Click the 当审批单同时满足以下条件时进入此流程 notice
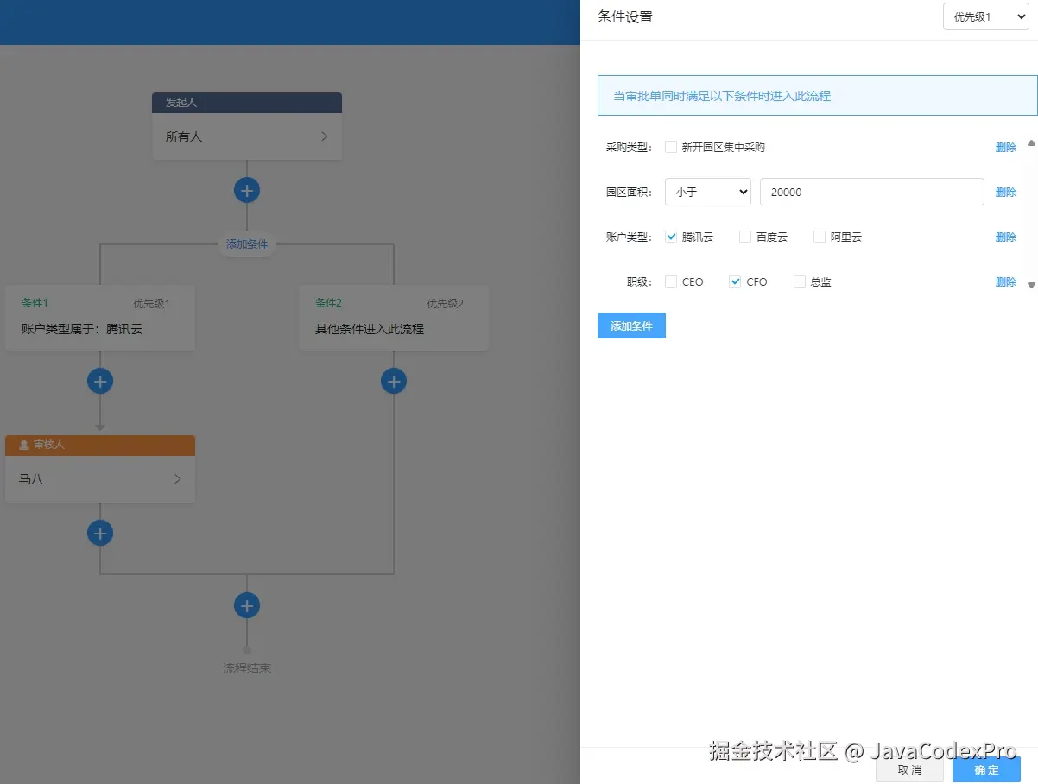 818,95
